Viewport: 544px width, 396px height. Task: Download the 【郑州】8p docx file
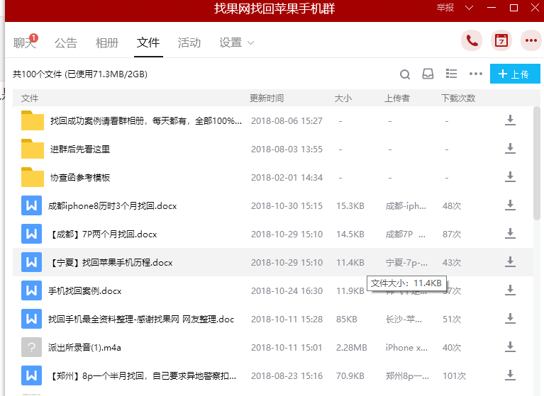(x=510, y=375)
